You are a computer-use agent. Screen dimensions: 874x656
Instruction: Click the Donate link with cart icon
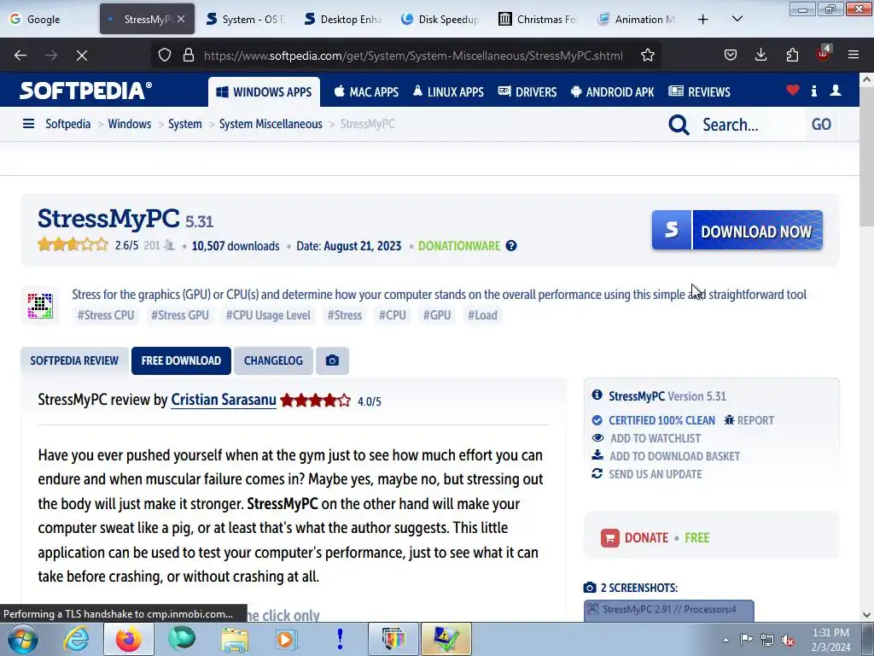[x=635, y=538]
